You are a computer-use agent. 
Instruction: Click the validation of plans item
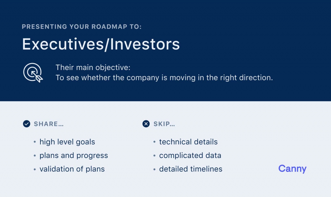click(x=72, y=169)
